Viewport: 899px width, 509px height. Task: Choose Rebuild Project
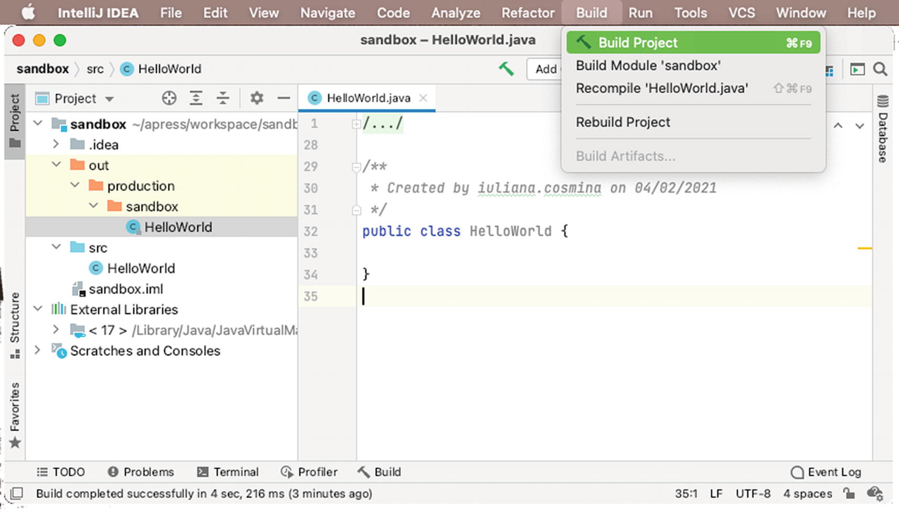(x=693, y=122)
